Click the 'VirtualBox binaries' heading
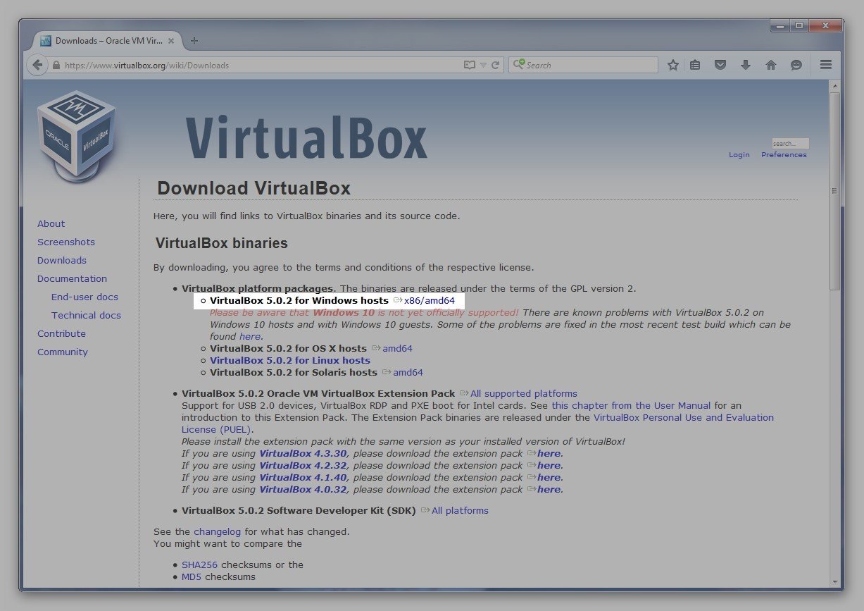Screen dimensions: 864x611 coord(222,243)
